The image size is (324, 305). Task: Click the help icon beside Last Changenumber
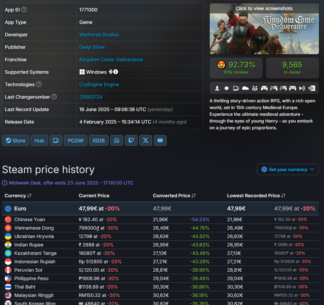point(54,97)
